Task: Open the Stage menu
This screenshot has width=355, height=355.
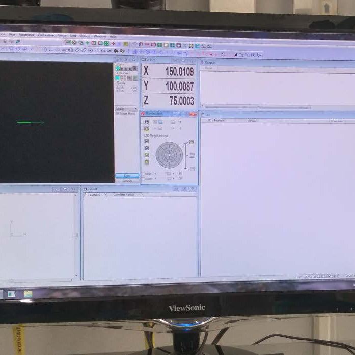Action: click(62, 35)
